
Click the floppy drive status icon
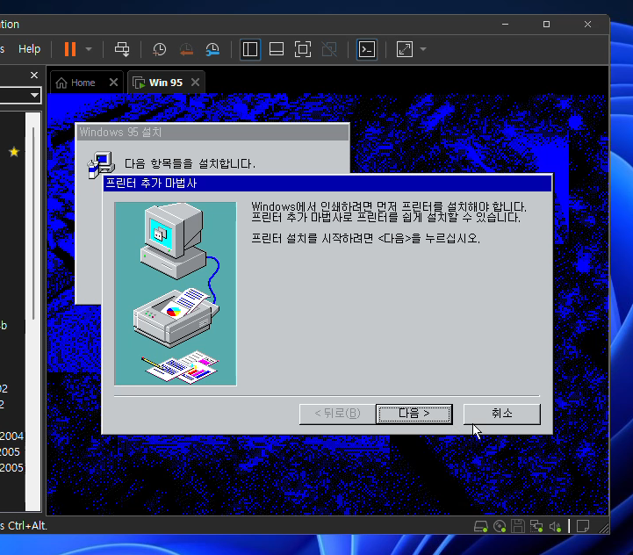pyautogui.click(x=518, y=526)
